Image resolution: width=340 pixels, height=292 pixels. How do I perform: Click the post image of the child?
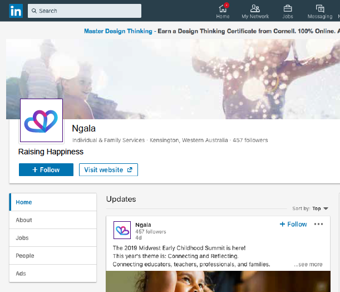tap(218, 281)
